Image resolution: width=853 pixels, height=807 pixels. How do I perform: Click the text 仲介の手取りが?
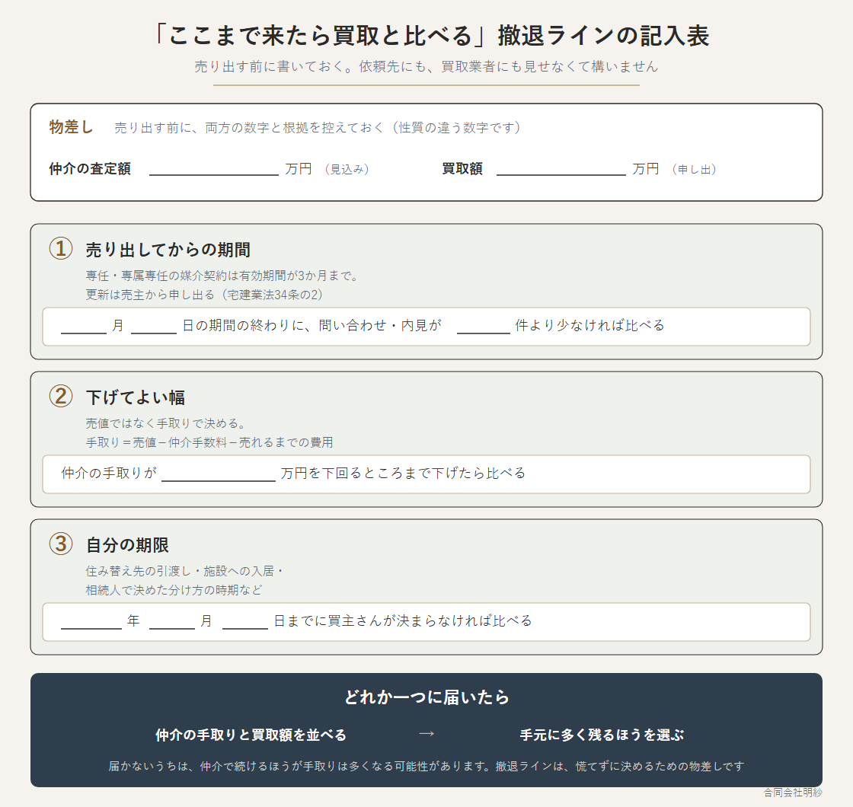[x=109, y=473]
